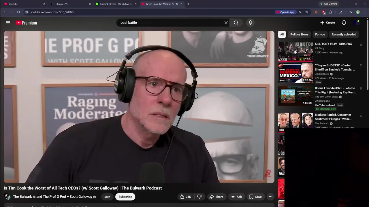Screen dimensions: 369x207
Task: Open the Chrome profile avatar
Action: [358, 12]
